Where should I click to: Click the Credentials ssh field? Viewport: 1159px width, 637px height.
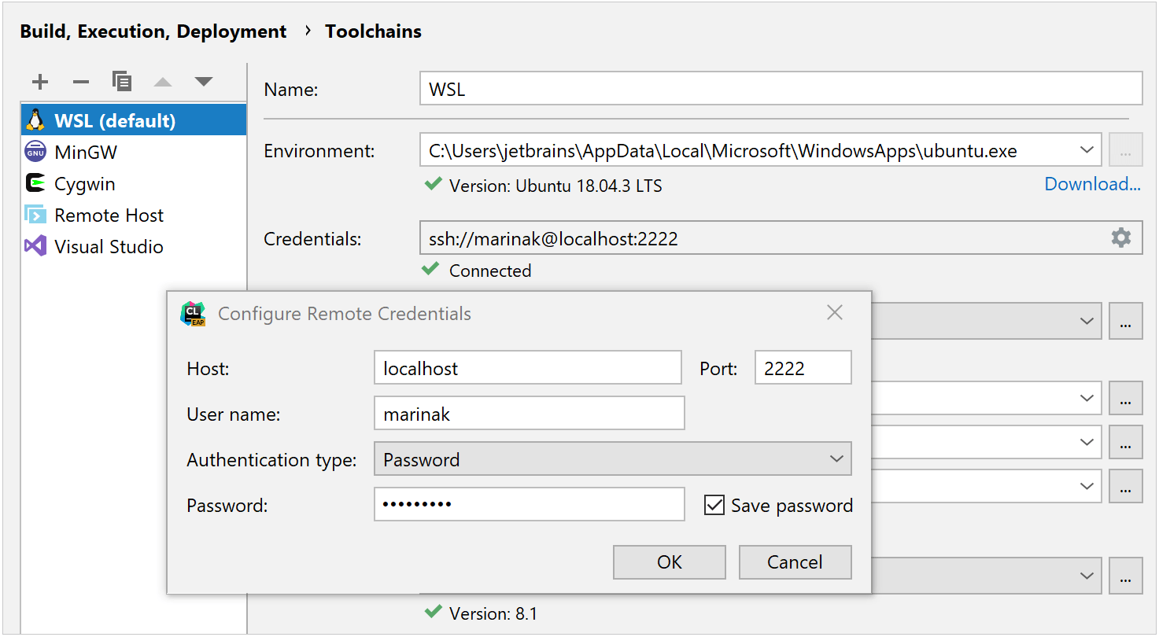tap(781, 237)
